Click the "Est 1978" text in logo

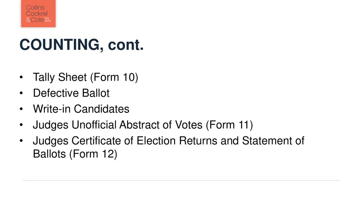(48, 20)
